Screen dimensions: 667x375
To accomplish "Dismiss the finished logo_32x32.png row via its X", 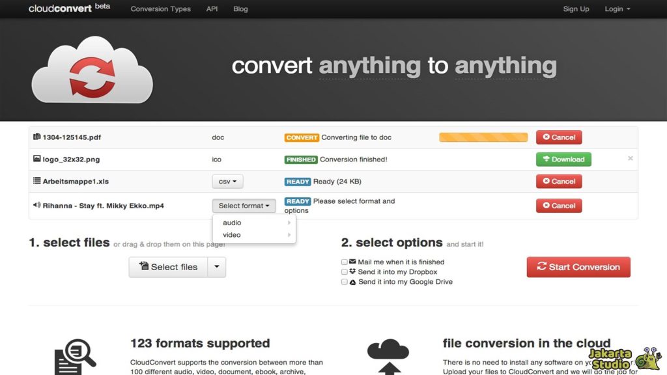I will (x=630, y=158).
